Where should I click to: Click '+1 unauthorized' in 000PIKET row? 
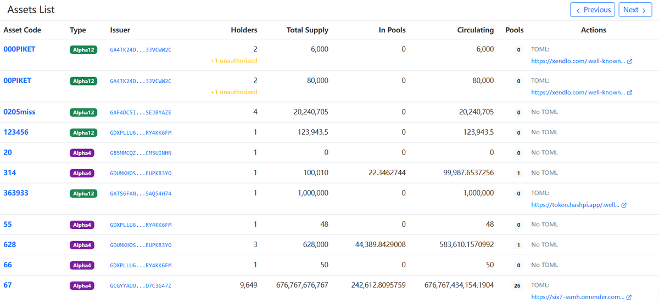[234, 61]
